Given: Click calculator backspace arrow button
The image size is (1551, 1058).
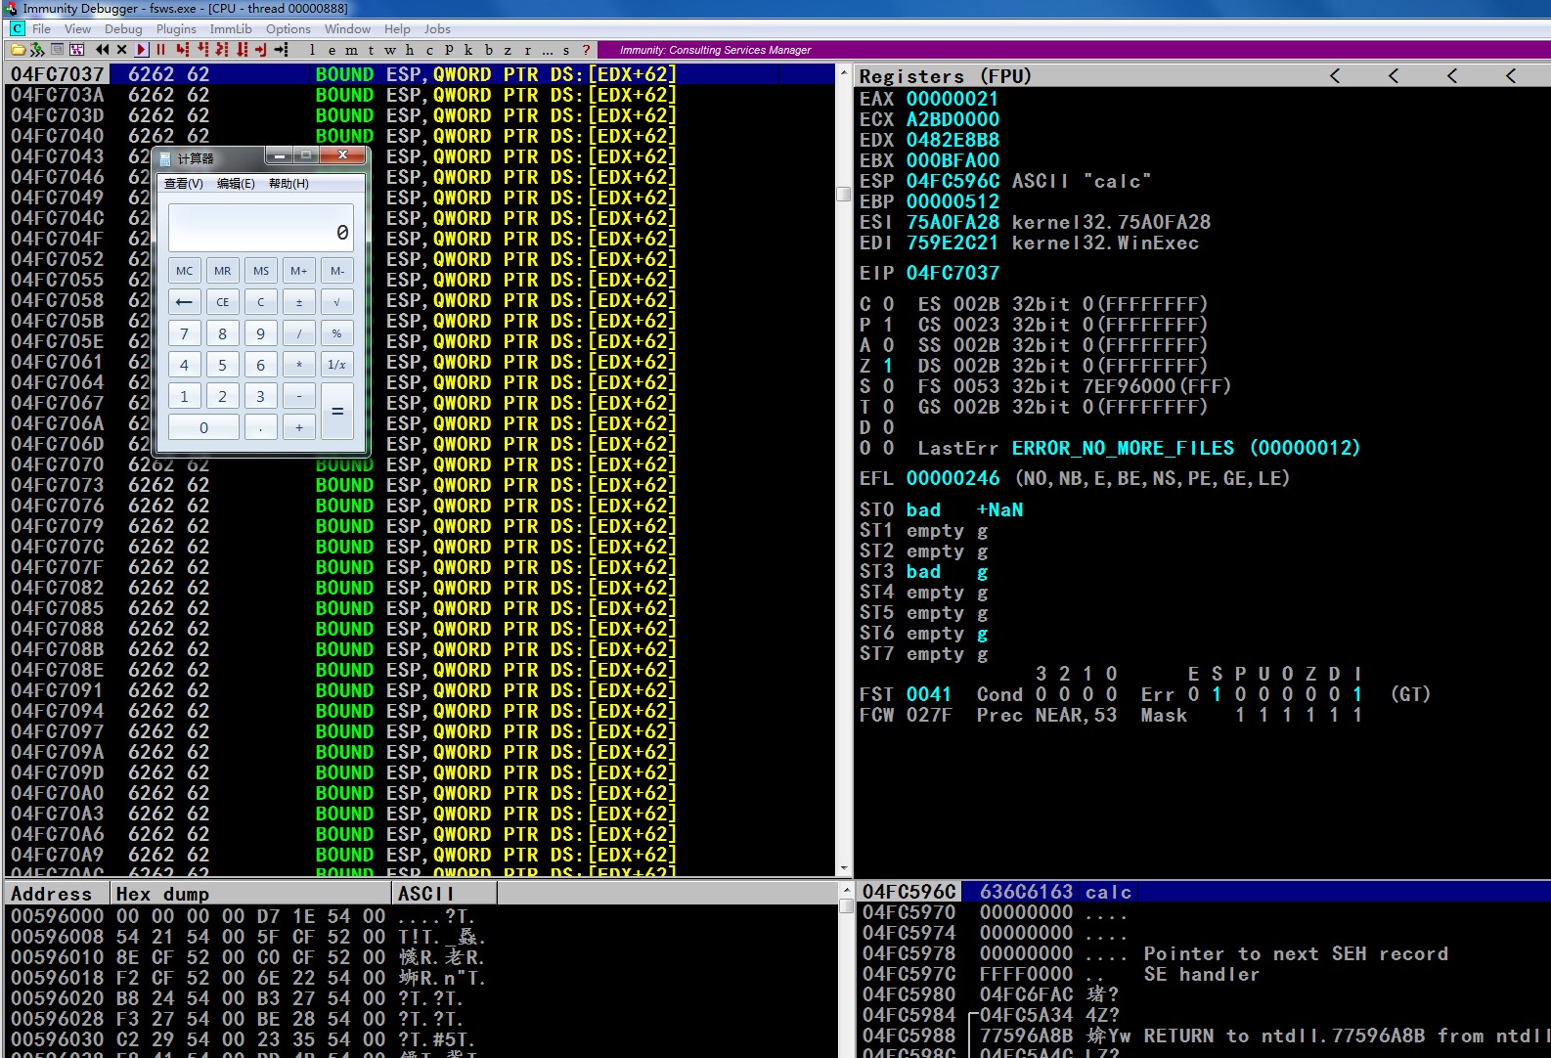Looking at the screenshot, I should 184,302.
